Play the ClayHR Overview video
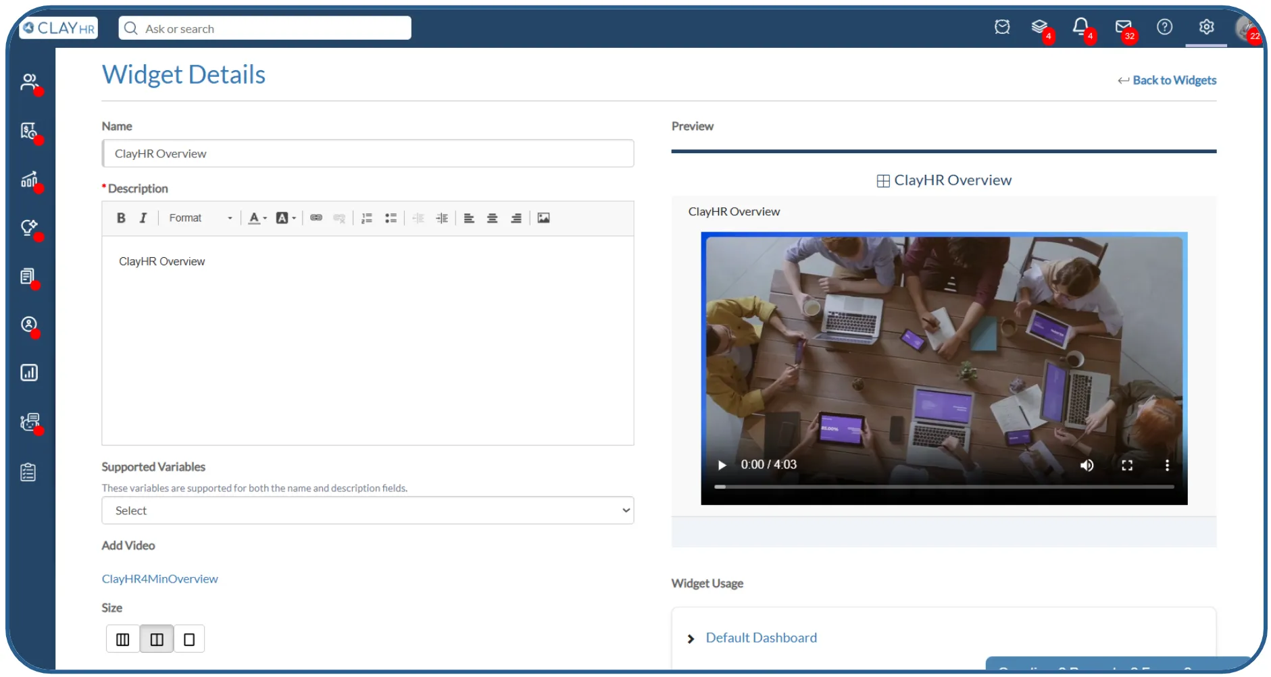This screenshot has width=1271, height=677. (722, 465)
